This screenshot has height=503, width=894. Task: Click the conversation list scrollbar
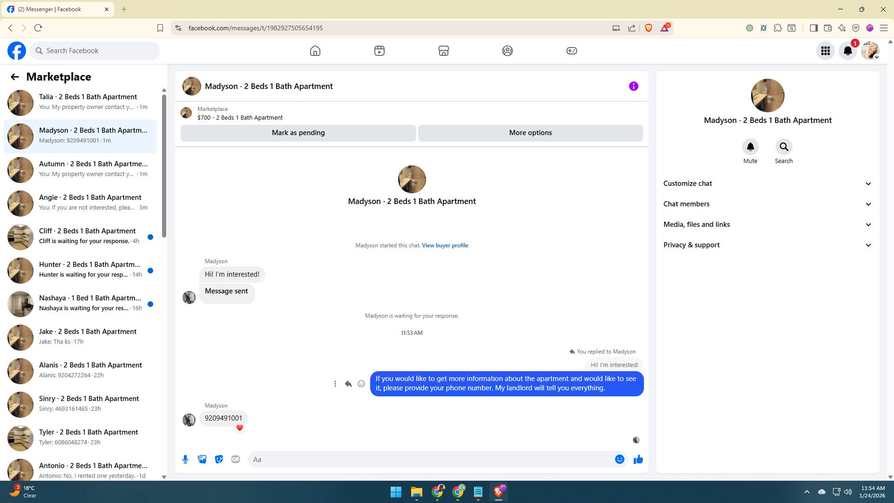pyautogui.click(x=164, y=165)
